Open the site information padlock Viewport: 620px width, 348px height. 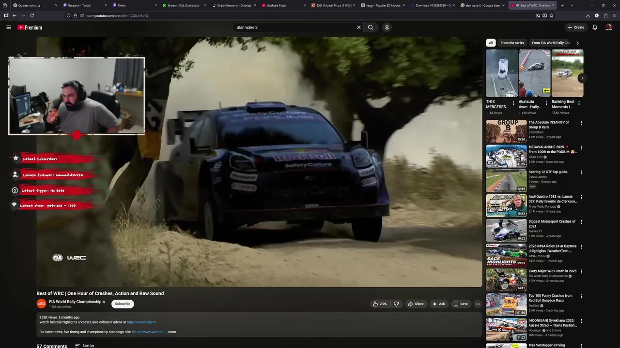click(75, 15)
